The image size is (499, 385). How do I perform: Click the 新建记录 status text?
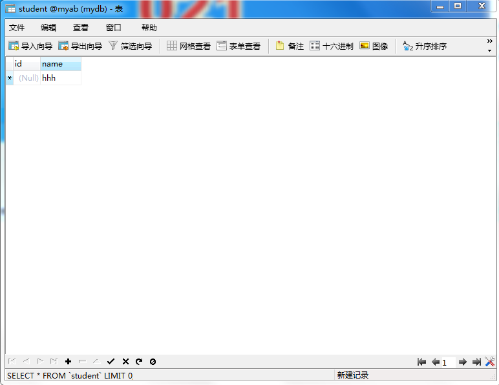(353, 375)
